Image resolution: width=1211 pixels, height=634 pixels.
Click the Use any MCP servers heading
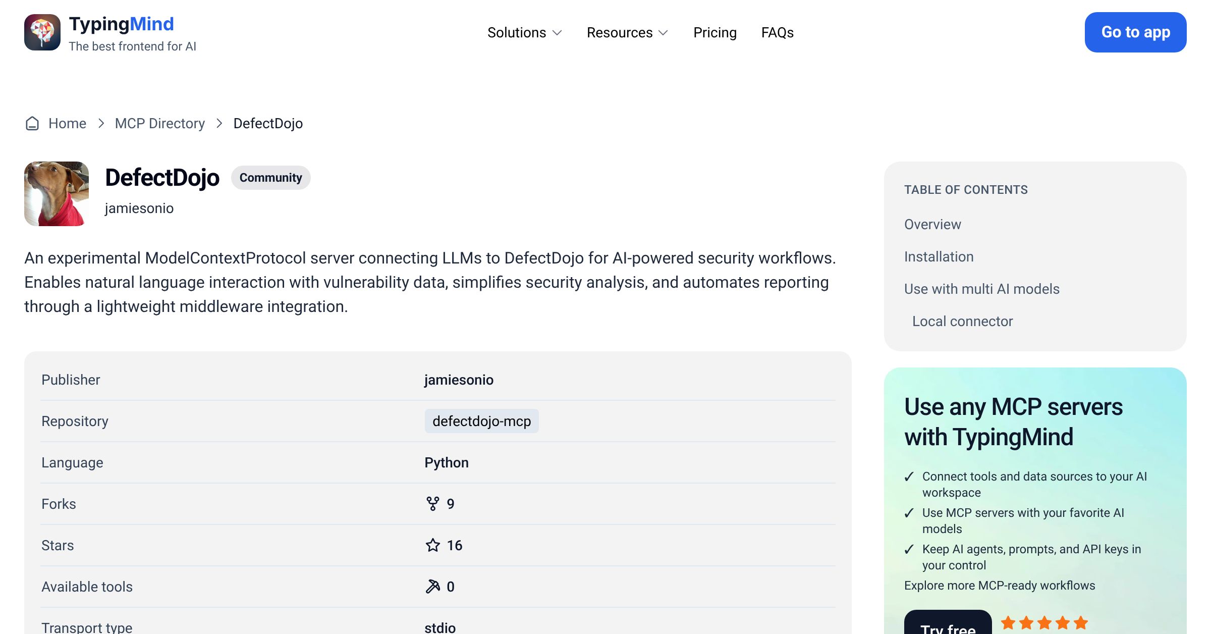click(1013, 421)
